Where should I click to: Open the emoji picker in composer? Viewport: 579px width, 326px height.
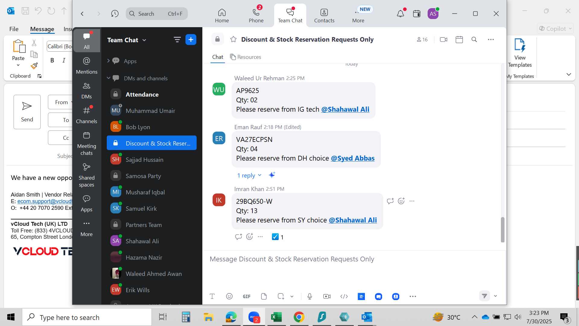pyautogui.click(x=229, y=296)
